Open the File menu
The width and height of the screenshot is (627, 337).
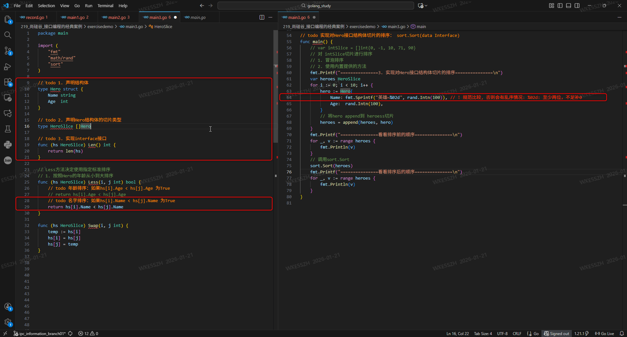[x=17, y=6]
